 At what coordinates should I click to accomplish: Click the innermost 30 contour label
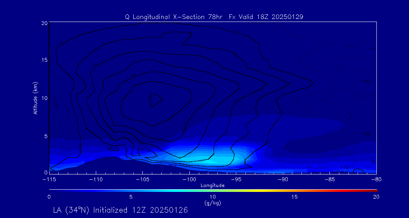point(150,98)
